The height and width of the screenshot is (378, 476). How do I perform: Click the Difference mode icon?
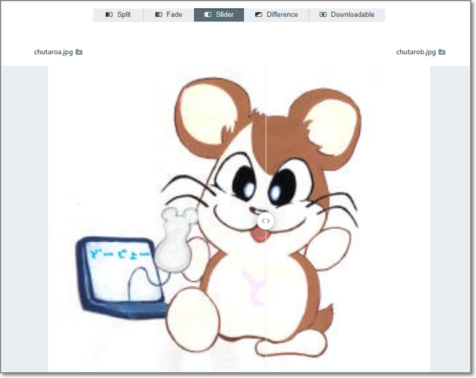[258, 15]
